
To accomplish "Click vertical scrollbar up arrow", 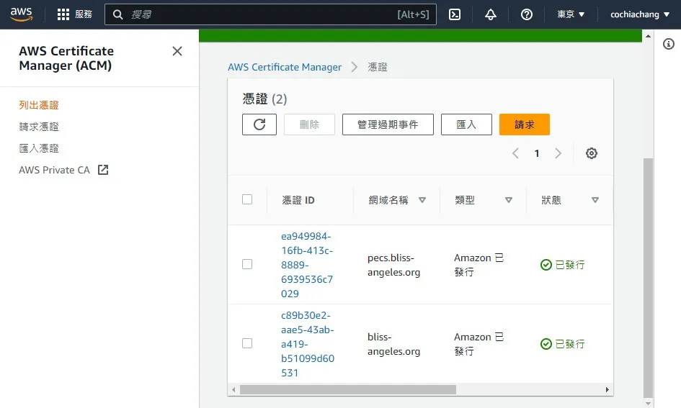I will click(648, 36).
